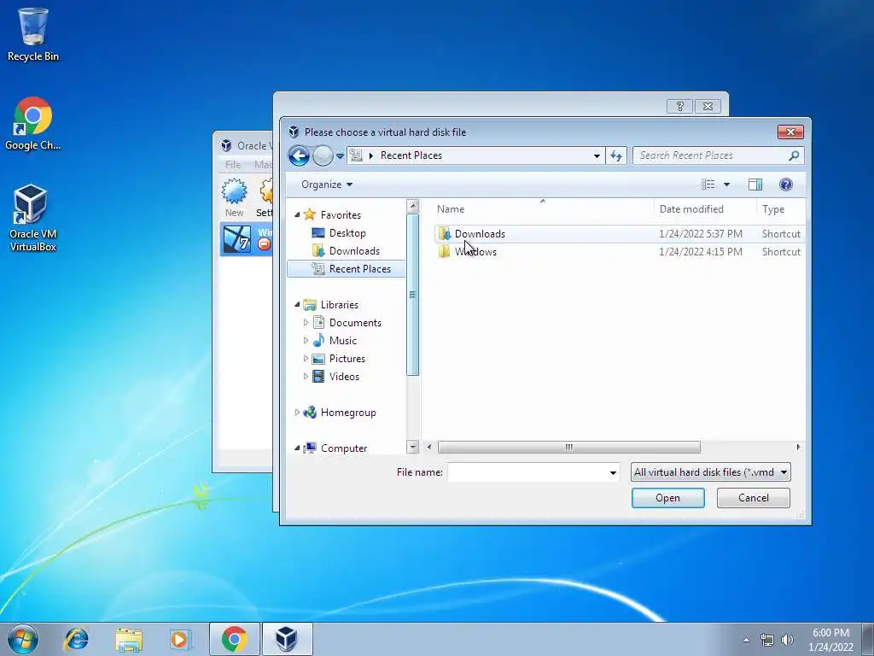Click the File name input field

[527, 472]
